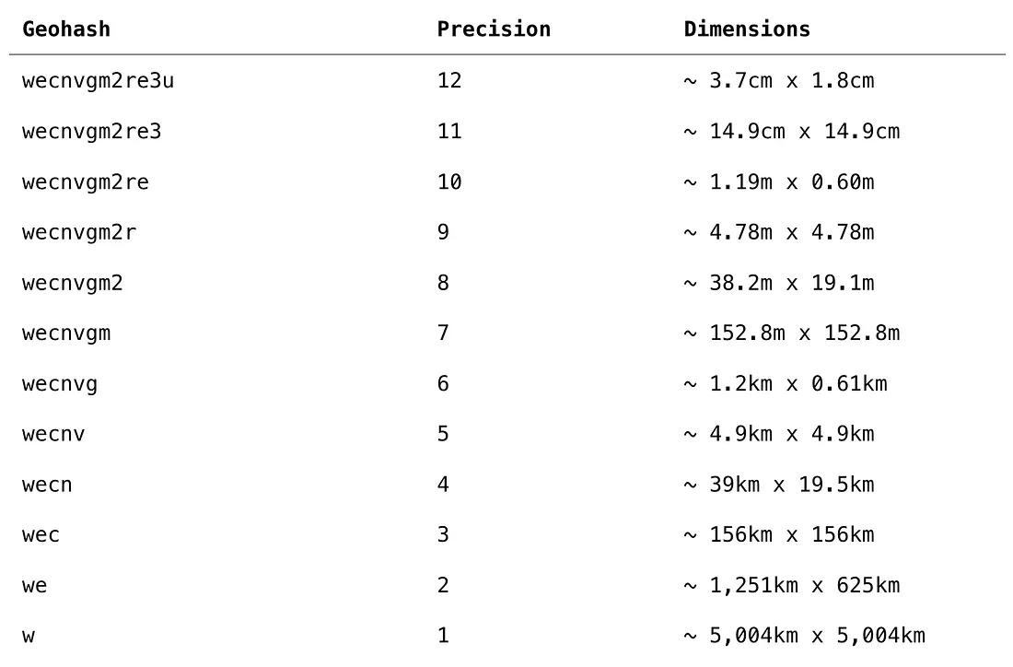Click the wecnvgm geohash cell
Viewport: 1013px width, 667px height.
[x=66, y=333]
